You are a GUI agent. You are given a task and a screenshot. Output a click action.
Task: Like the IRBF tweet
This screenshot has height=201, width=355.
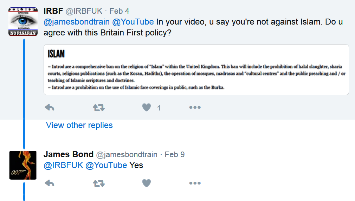147,108
